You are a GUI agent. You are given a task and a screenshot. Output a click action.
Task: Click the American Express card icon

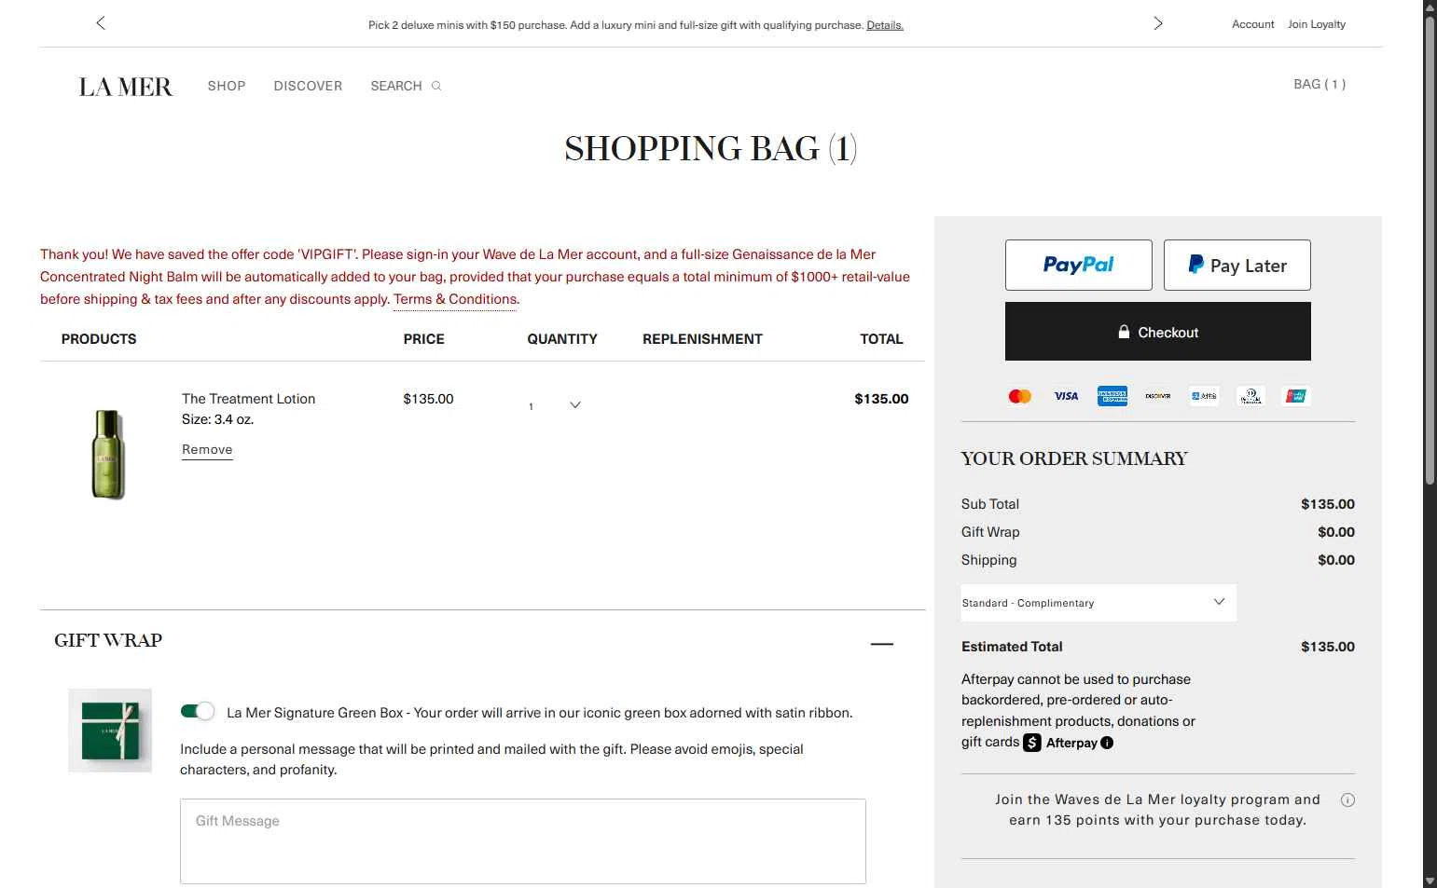1112,396
